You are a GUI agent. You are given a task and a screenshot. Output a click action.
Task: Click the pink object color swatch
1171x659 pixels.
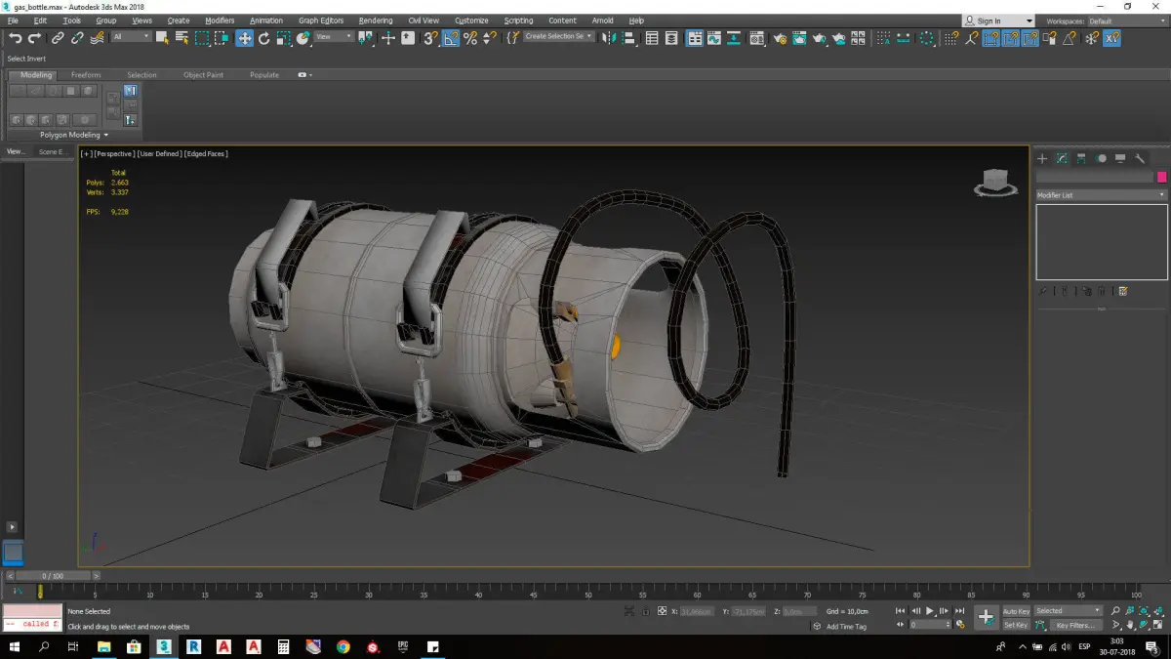coord(1161,177)
